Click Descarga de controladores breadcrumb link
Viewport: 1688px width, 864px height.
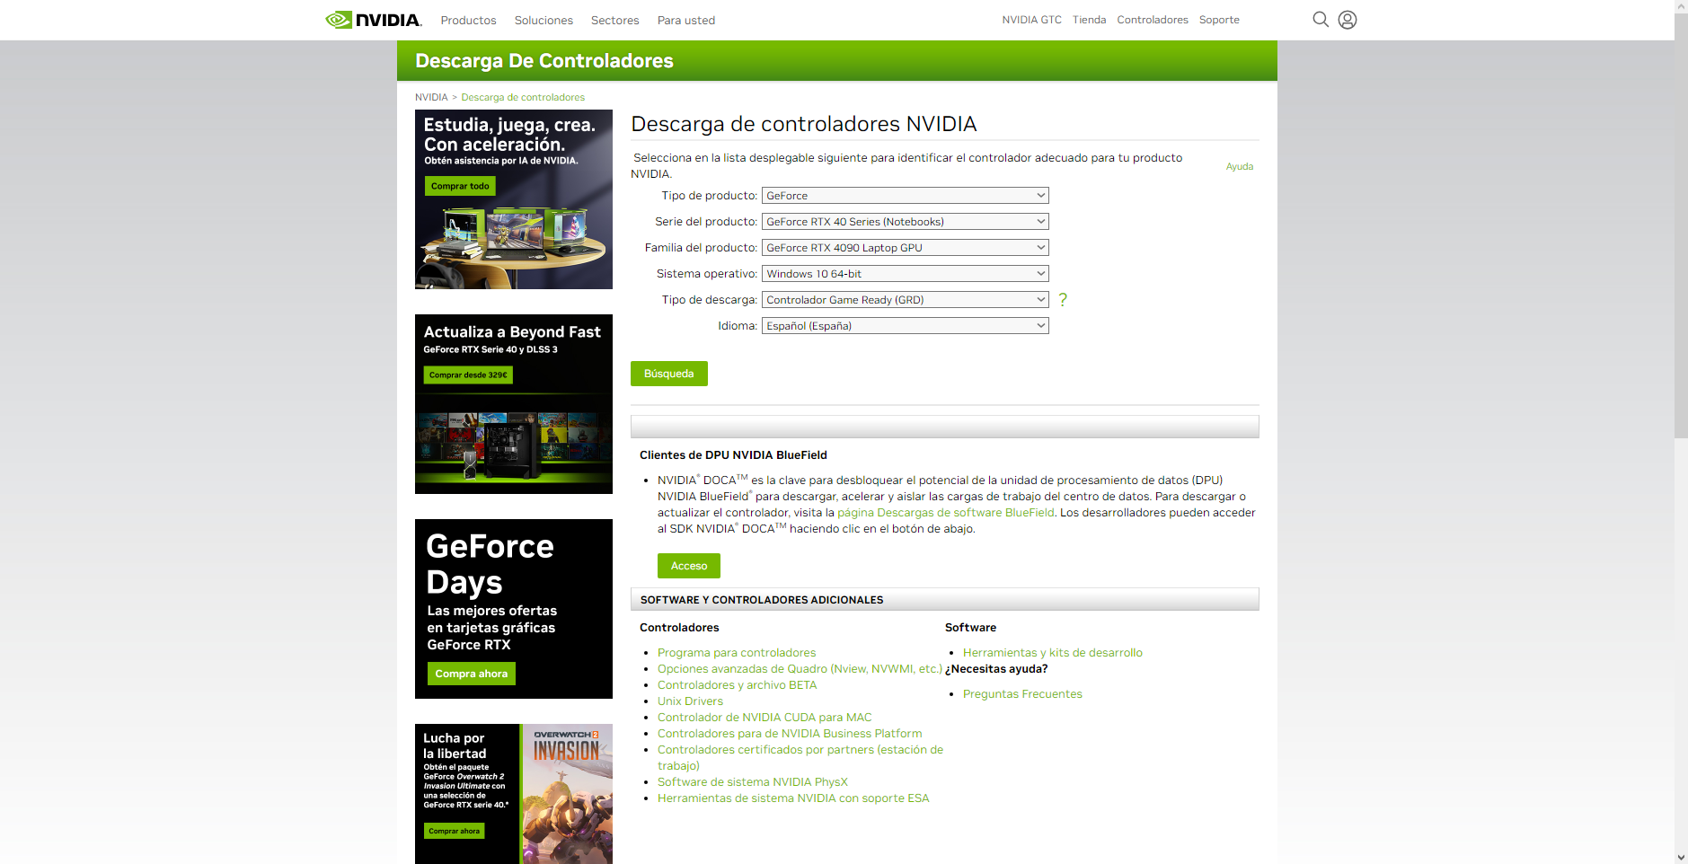(x=523, y=97)
